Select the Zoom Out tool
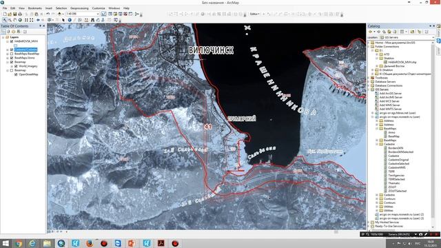The image size is (441, 248). [x=10, y=20]
